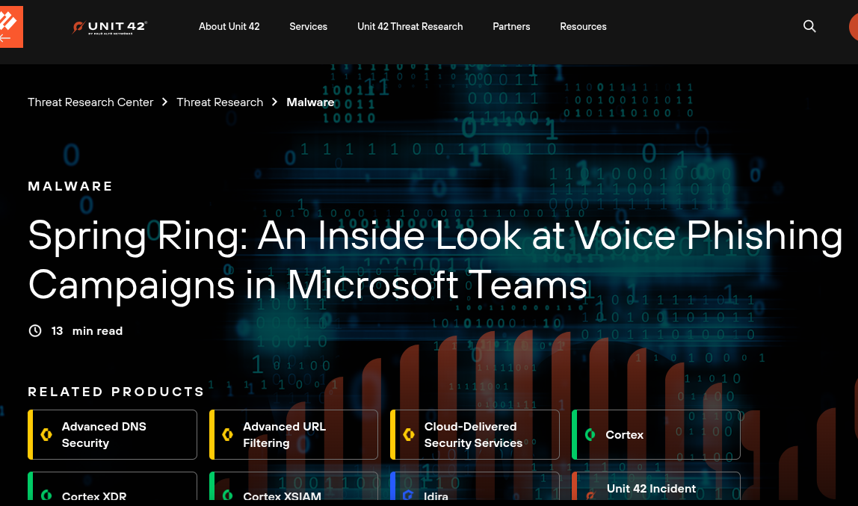The width and height of the screenshot is (858, 506).
Task: Open the Services menu
Action: [x=308, y=26]
